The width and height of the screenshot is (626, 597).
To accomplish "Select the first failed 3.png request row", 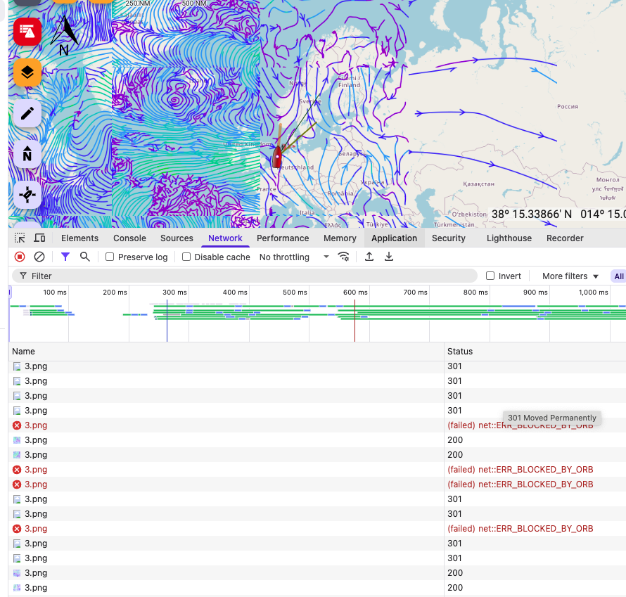I will [317, 425].
